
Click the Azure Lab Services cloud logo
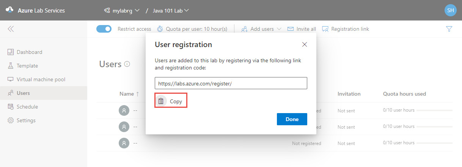point(9,10)
